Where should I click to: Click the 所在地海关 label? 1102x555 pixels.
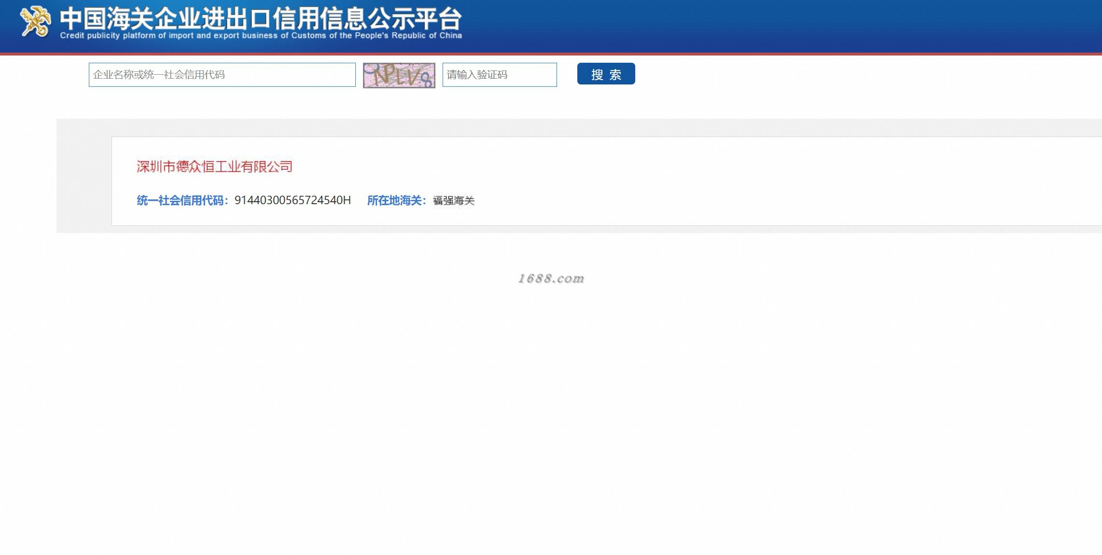[x=397, y=200]
